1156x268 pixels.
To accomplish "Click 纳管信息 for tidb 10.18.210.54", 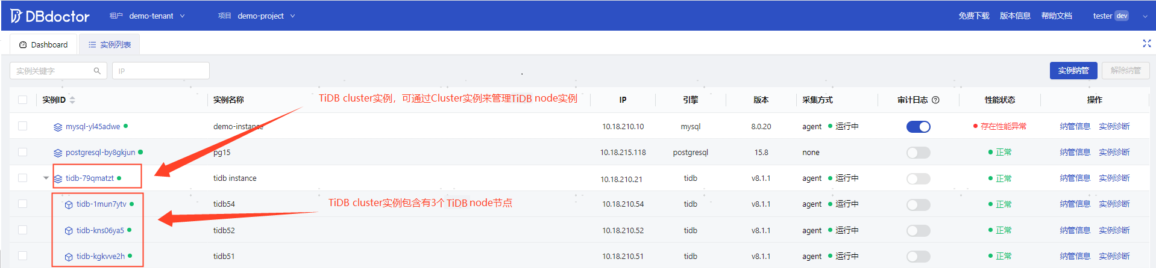I will click(1075, 204).
